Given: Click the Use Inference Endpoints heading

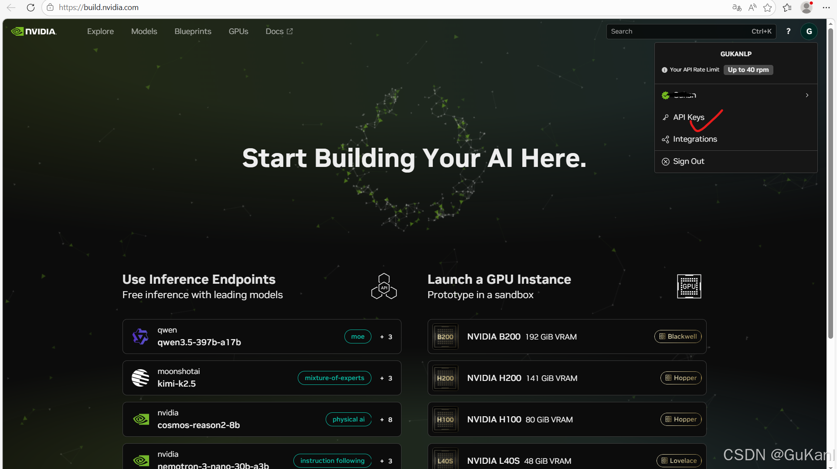Looking at the screenshot, I should (x=199, y=279).
